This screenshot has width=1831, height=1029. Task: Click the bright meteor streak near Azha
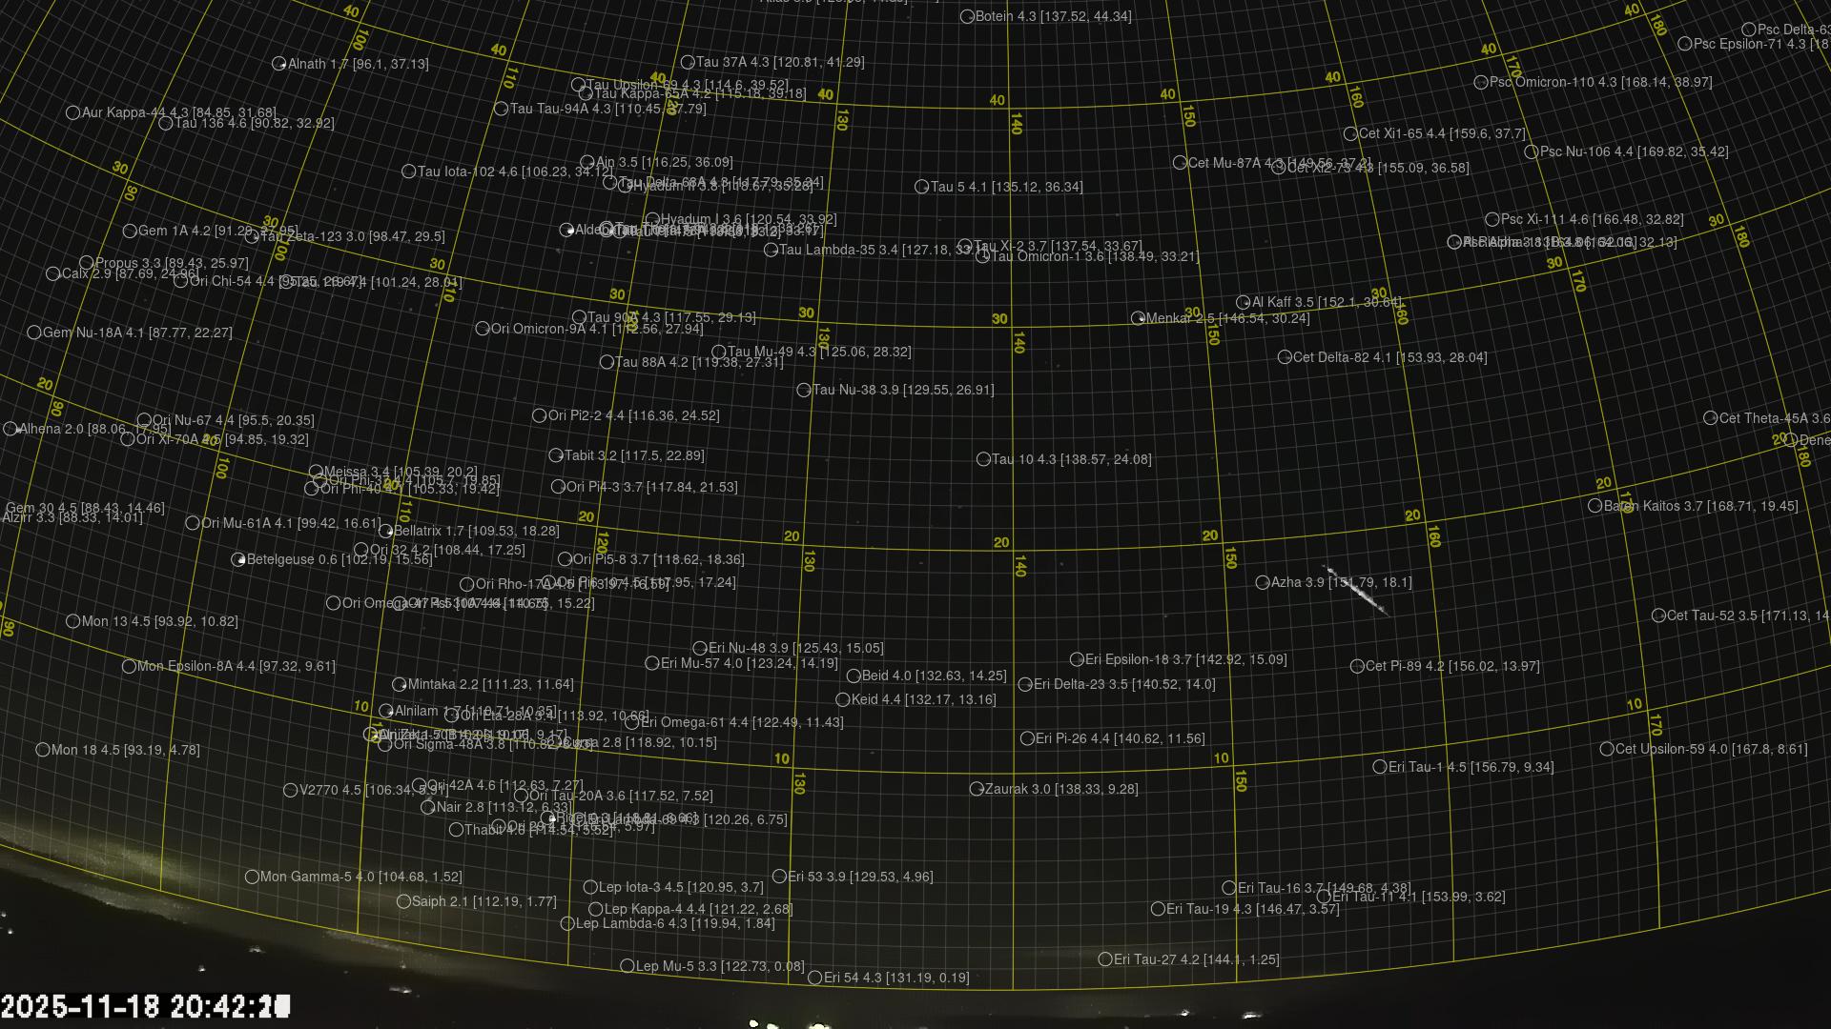tap(1362, 595)
